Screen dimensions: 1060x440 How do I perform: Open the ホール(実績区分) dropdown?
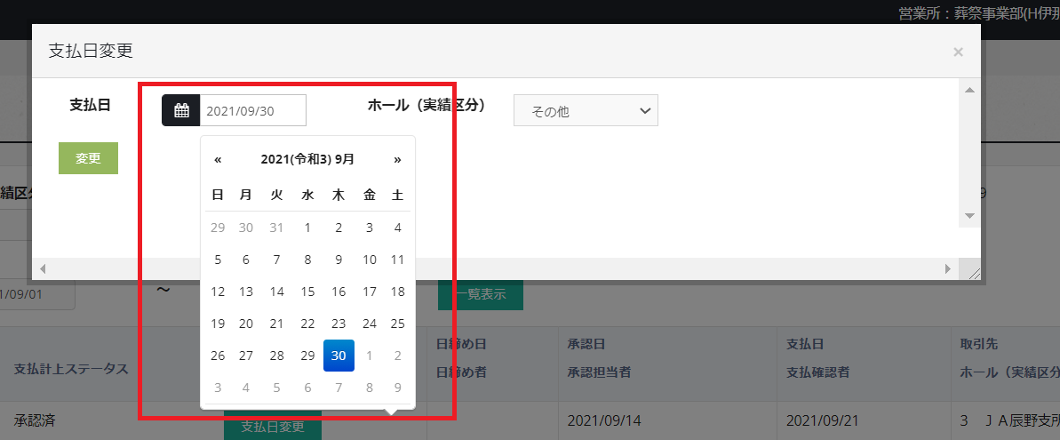586,111
